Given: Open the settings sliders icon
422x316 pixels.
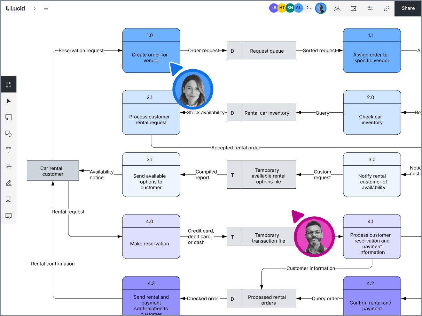Looking at the screenshot, I should (x=370, y=9).
